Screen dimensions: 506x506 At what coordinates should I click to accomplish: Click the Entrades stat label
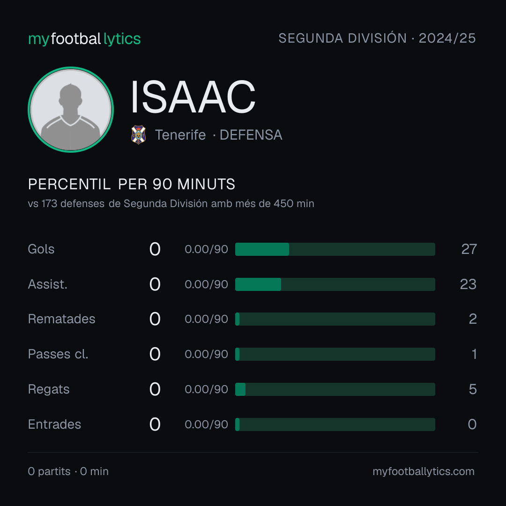tap(54, 424)
